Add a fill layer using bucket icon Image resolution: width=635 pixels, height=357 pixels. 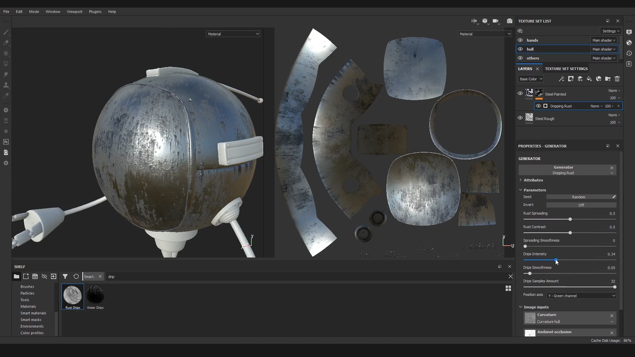(589, 79)
